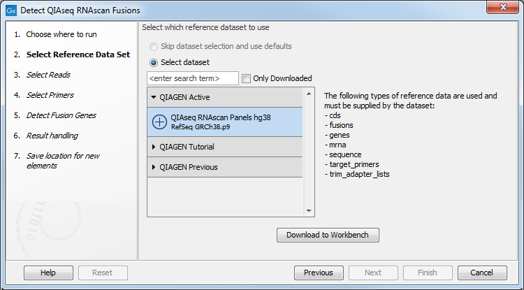Choose 'Skip dataset selection and use defaults' option
The image size is (524, 290).
click(154, 46)
